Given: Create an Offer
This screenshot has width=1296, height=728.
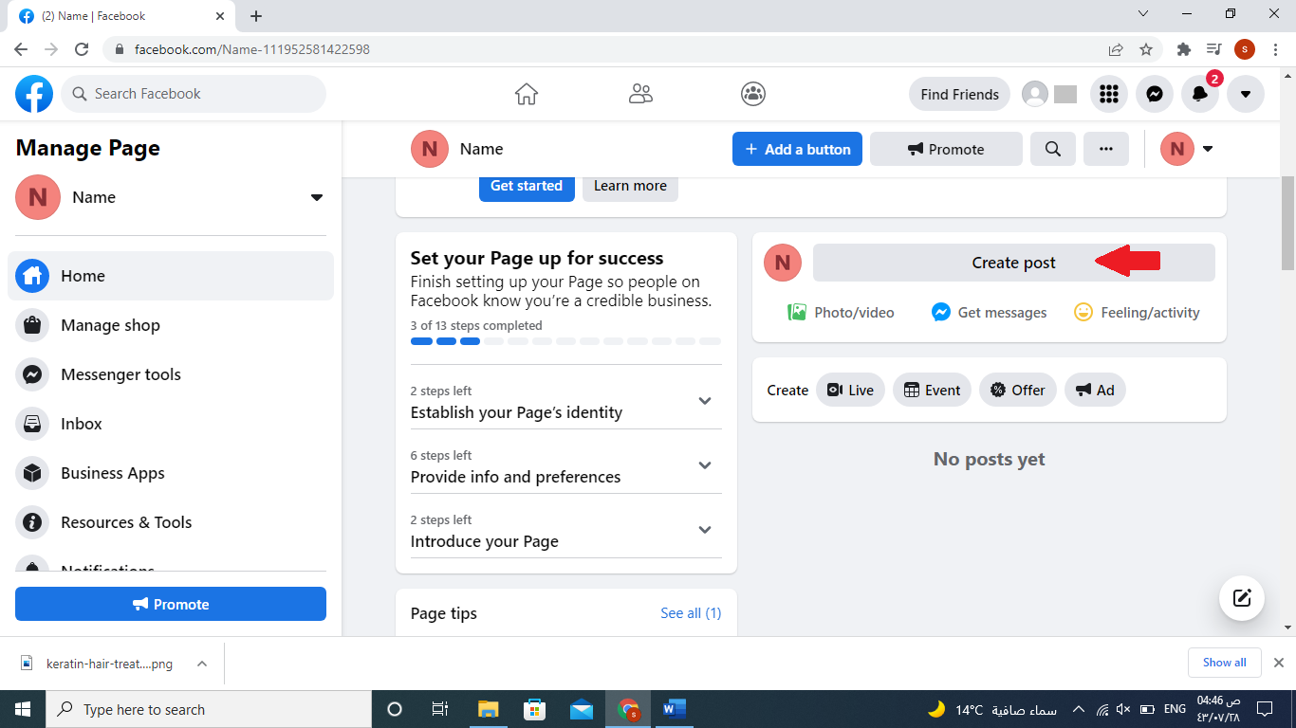Looking at the screenshot, I should pyautogui.click(x=1018, y=390).
